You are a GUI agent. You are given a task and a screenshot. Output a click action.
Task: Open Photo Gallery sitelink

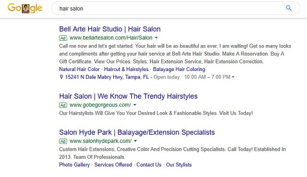pyautogui.click(x=74, y=165)
